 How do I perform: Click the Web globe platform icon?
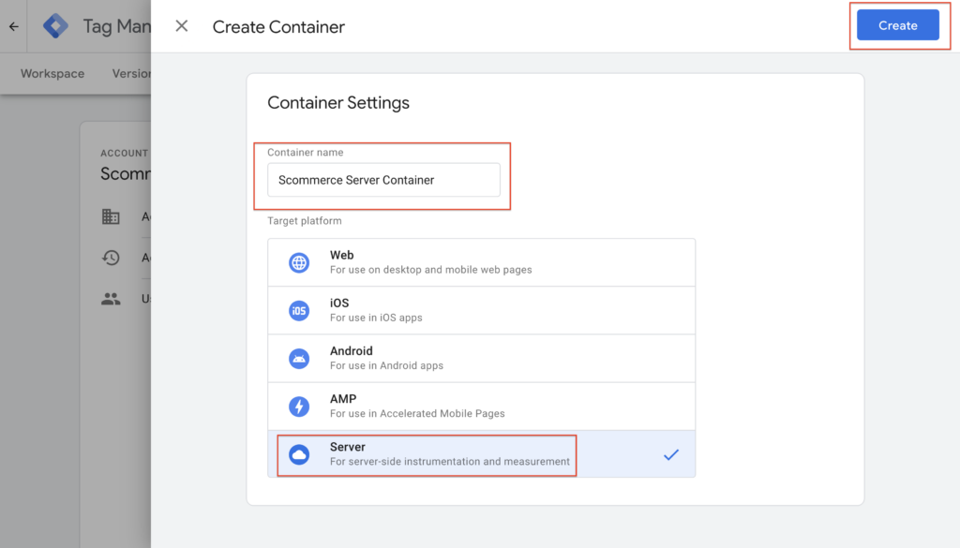click(299, 263)
